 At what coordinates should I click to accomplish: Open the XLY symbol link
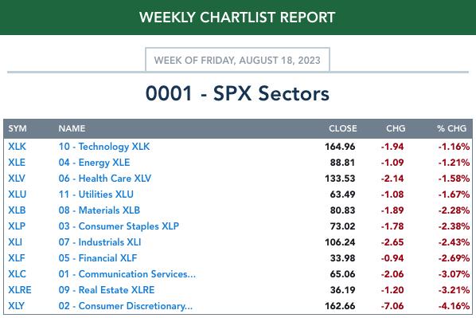[x=17, y=306]
